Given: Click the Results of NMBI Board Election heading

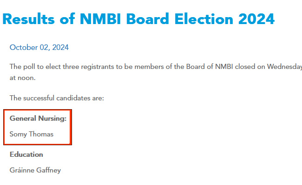Looking at the screenshot, I should [x=138, y=19].
